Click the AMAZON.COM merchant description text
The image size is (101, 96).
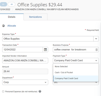[47, 9]
